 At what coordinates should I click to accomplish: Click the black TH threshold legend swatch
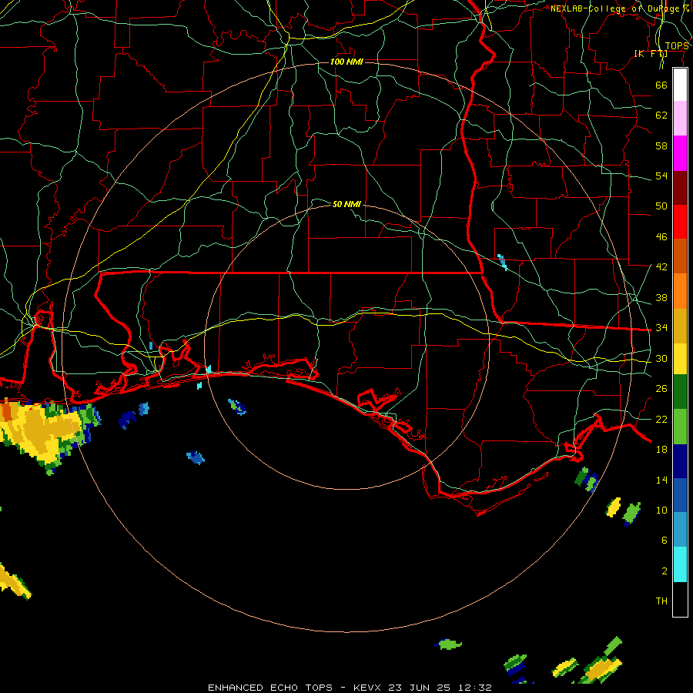pos(680,599)
